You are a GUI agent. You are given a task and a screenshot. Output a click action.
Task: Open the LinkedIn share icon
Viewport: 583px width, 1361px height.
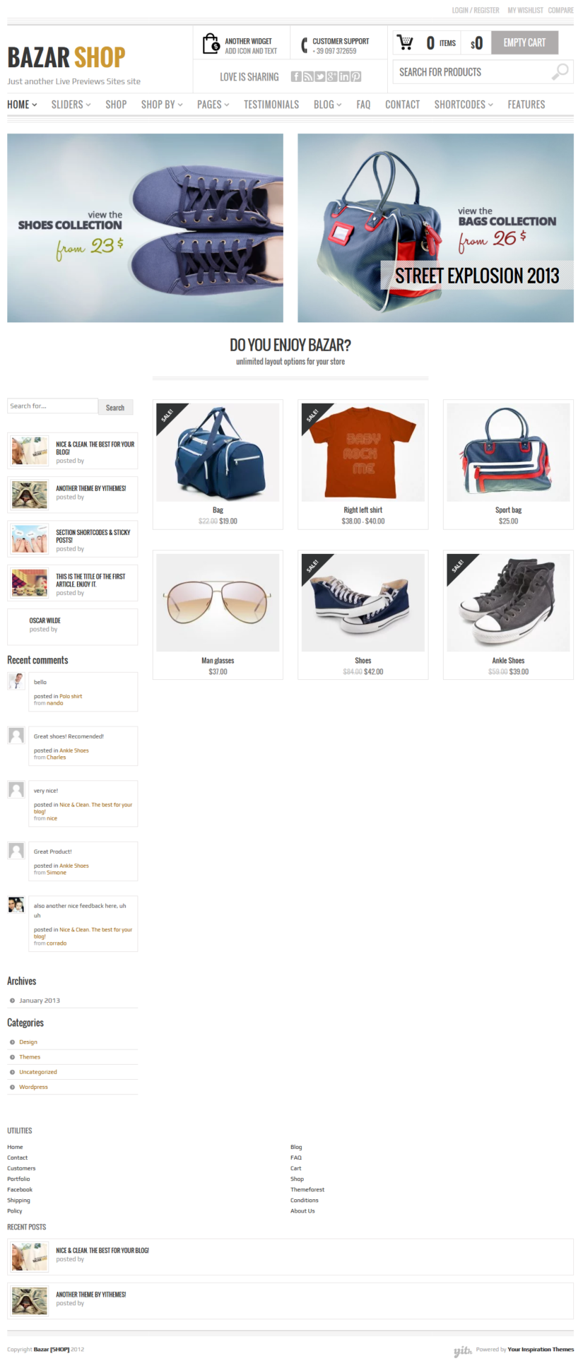344,76
